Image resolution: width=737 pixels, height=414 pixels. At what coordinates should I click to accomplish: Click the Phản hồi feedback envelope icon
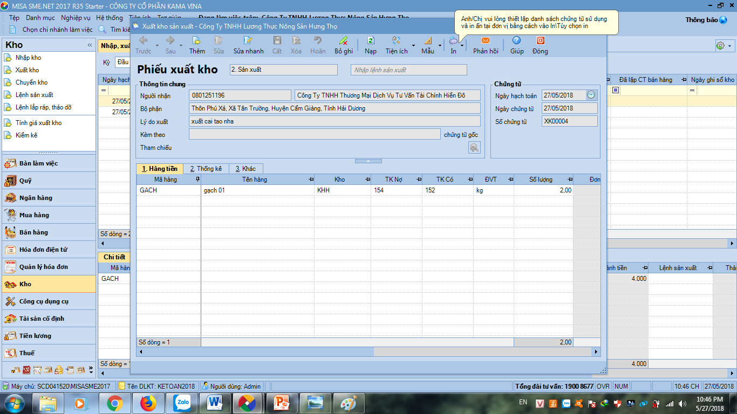click(x=486, y=40)
